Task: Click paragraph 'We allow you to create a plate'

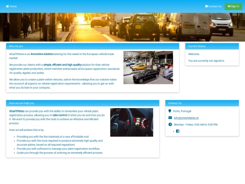Action: click(63, 84)
